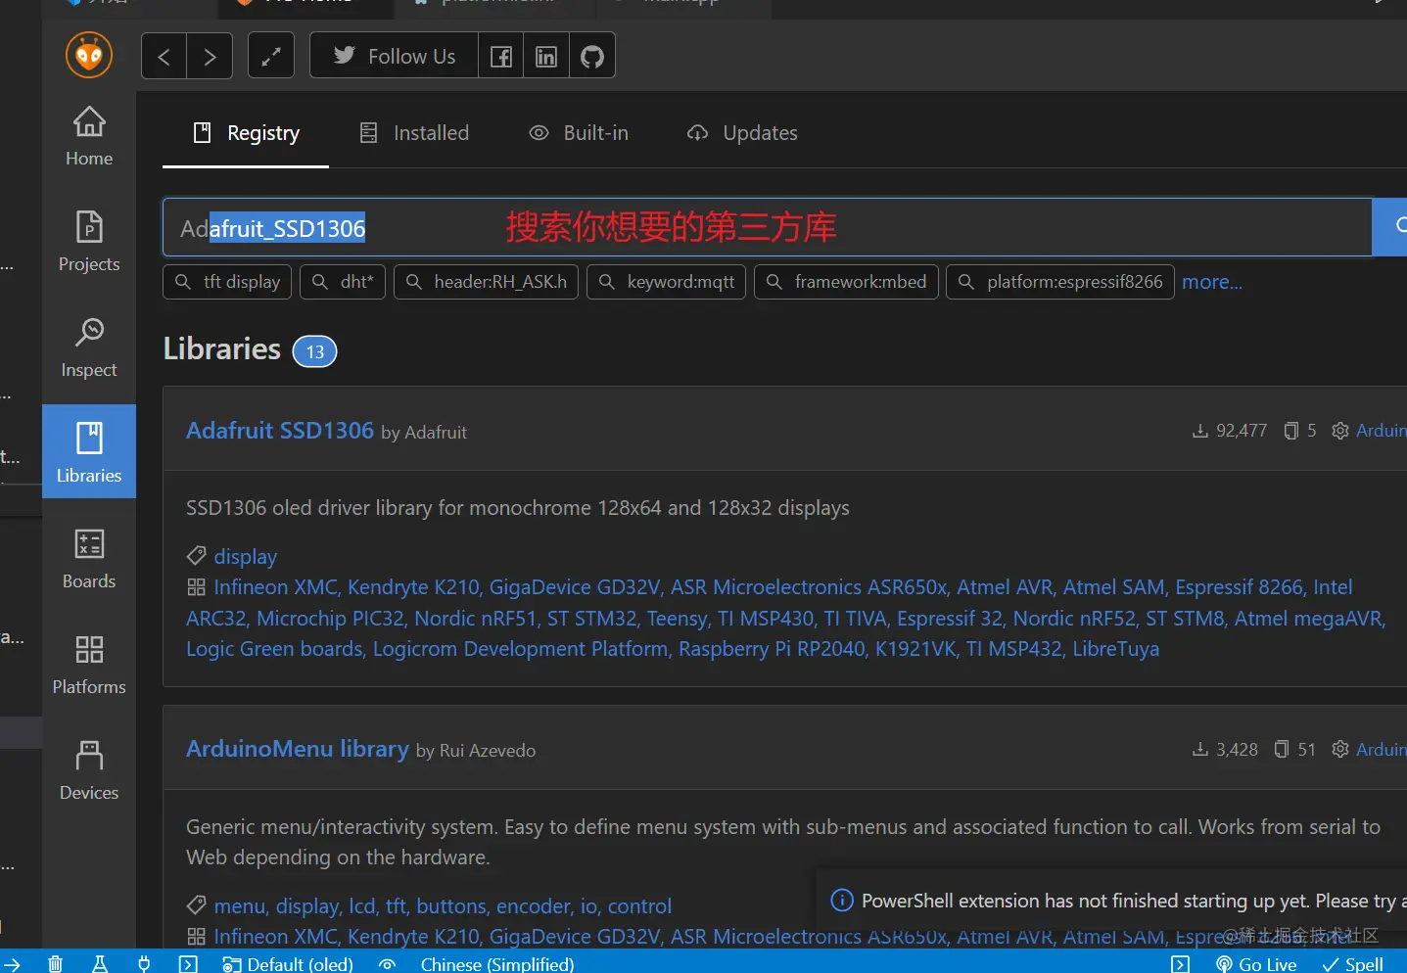Go back with the left chevron button

[164, 56]
